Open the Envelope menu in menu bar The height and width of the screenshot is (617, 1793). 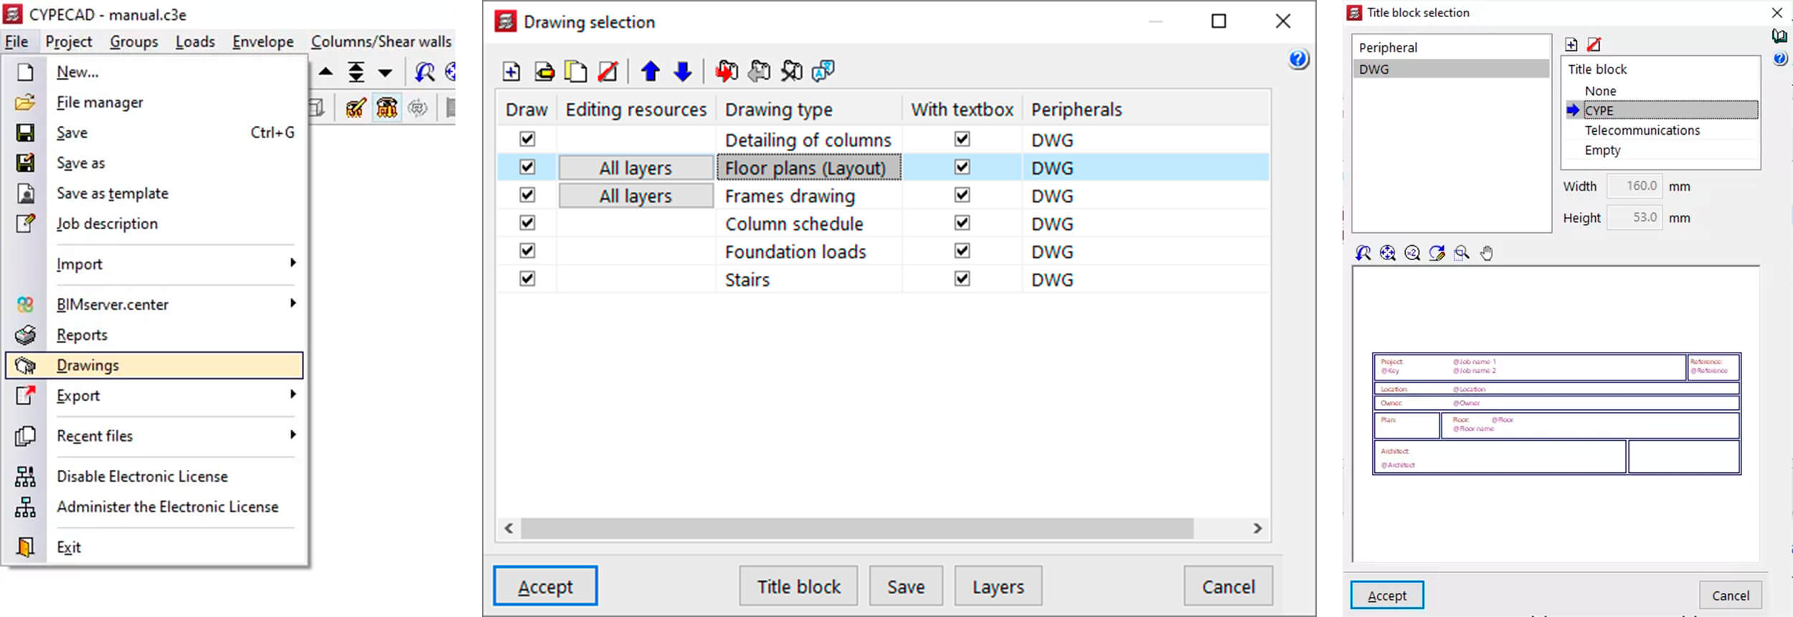tap(263, 42)
